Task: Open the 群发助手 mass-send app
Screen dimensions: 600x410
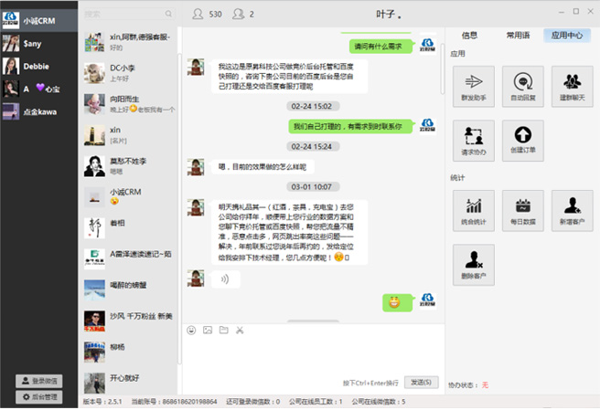Action: 474,87
